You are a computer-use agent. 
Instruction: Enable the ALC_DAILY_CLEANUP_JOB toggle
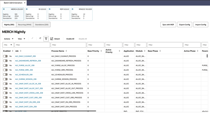5,56
